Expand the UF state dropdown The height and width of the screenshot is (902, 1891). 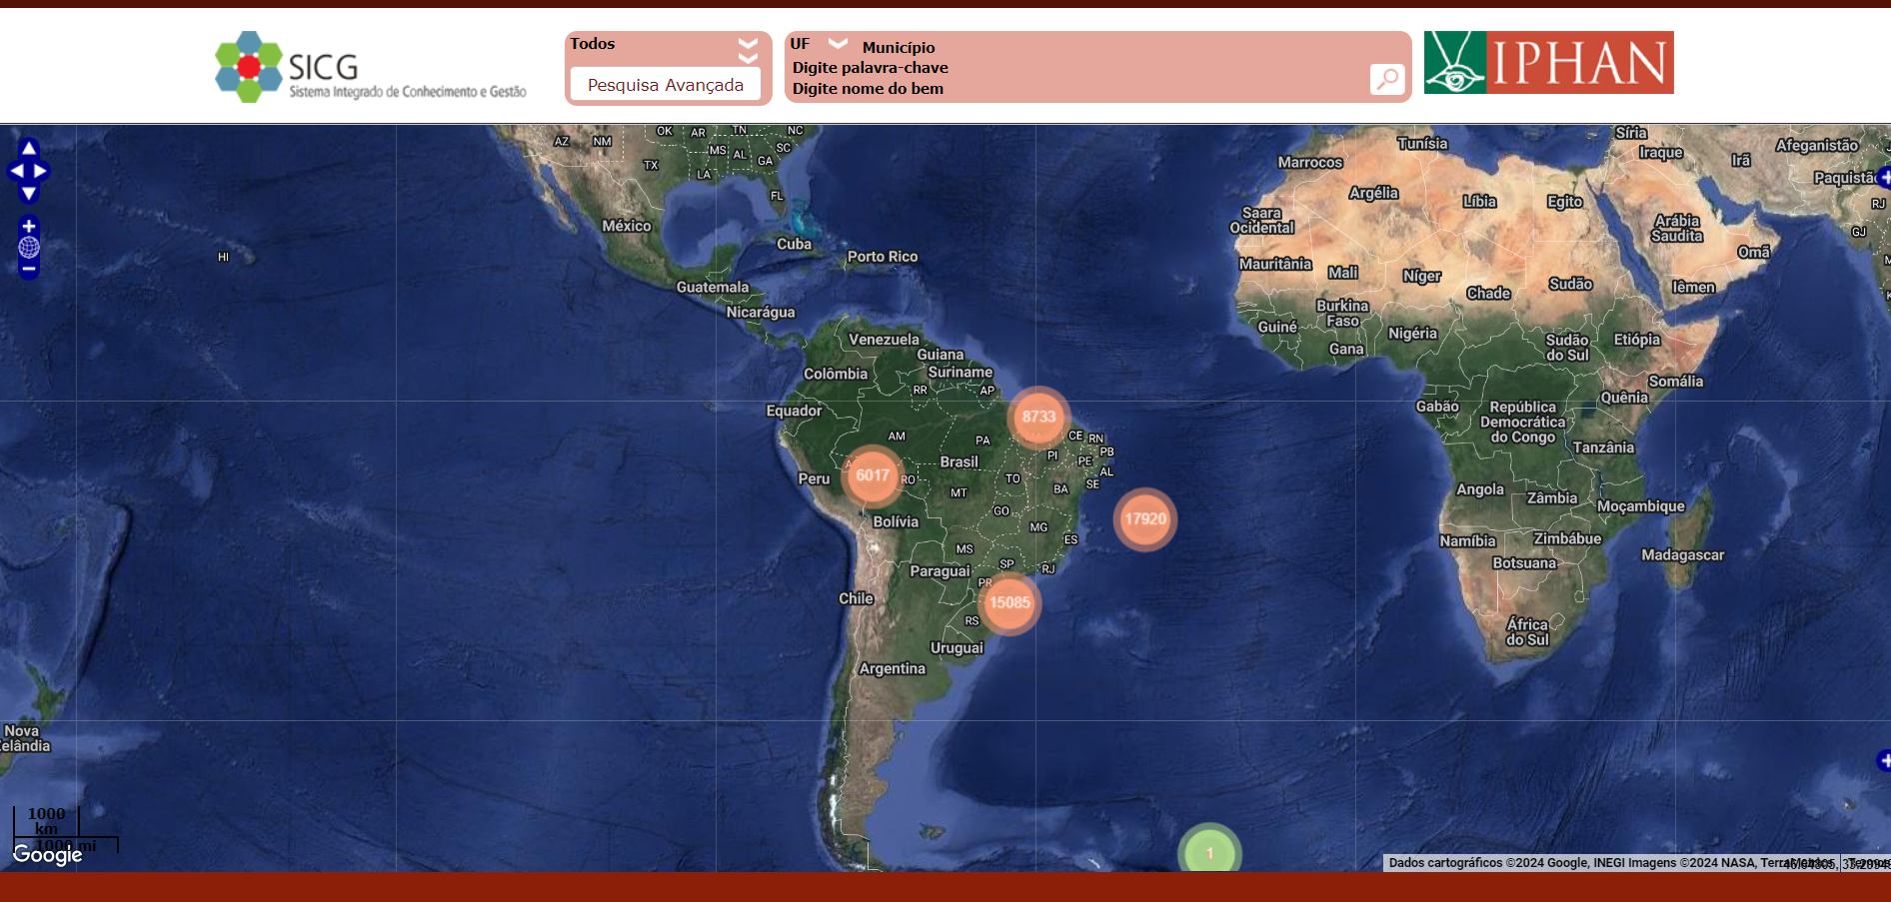pyautogui.click(x=838, y=44)
